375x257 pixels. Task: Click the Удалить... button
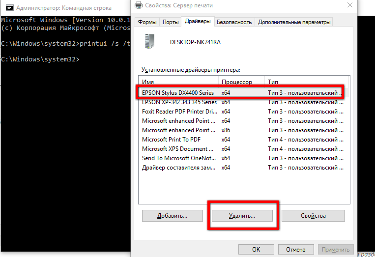pyautogui.click(x=242, y=216)
